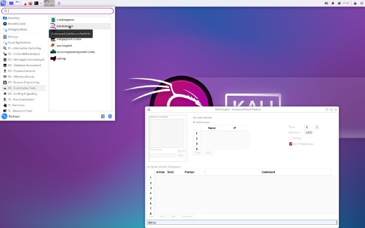Enable the Debug checkbox
Viewport: 365px width, 228px height.
[291, 138]
